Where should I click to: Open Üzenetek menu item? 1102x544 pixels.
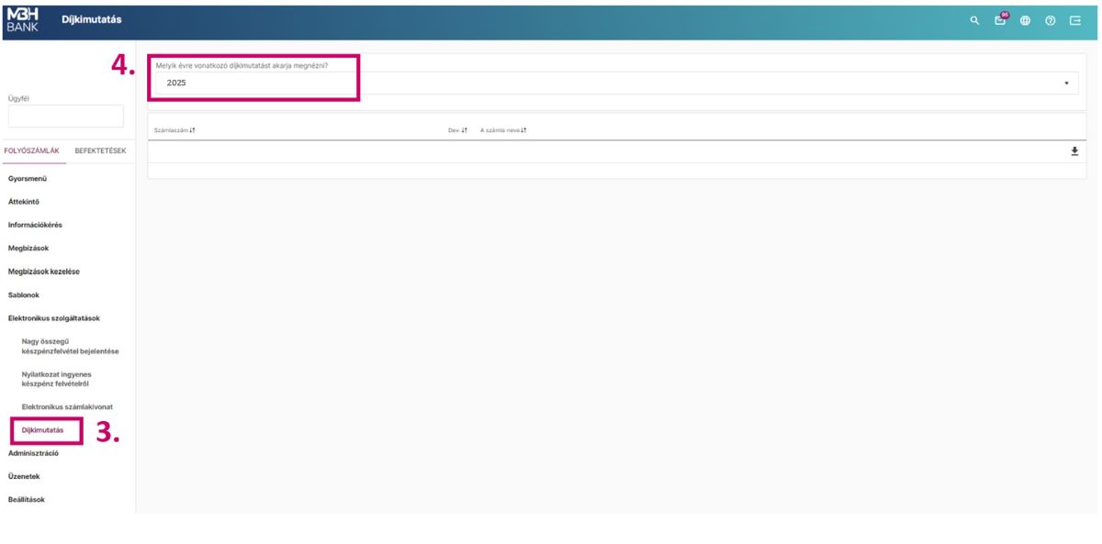(x=24, y=476)
